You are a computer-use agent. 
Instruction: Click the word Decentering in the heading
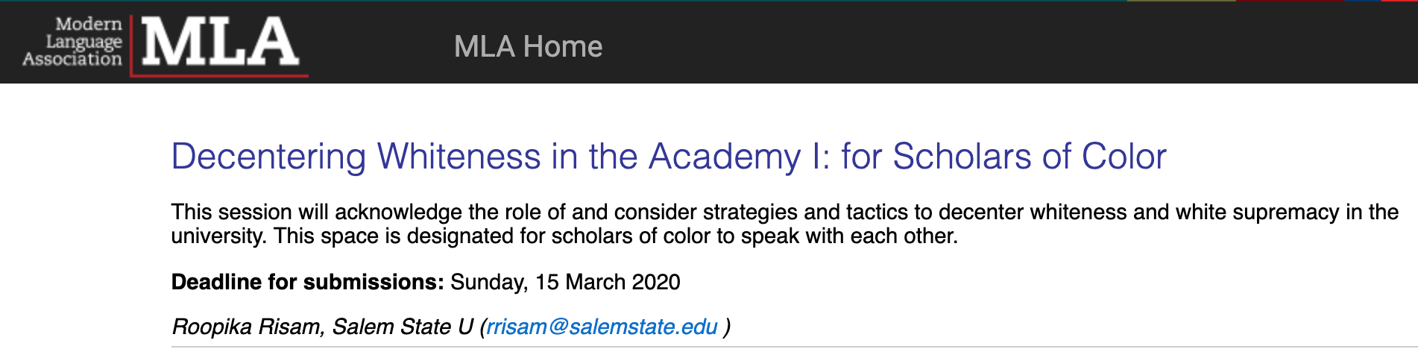click(268, 157)
